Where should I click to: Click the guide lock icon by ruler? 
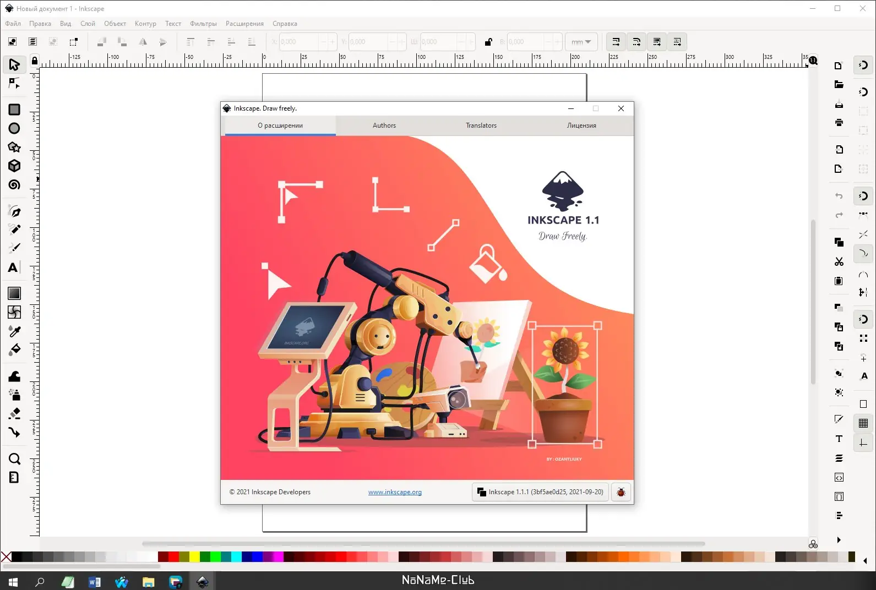point(35,61)
